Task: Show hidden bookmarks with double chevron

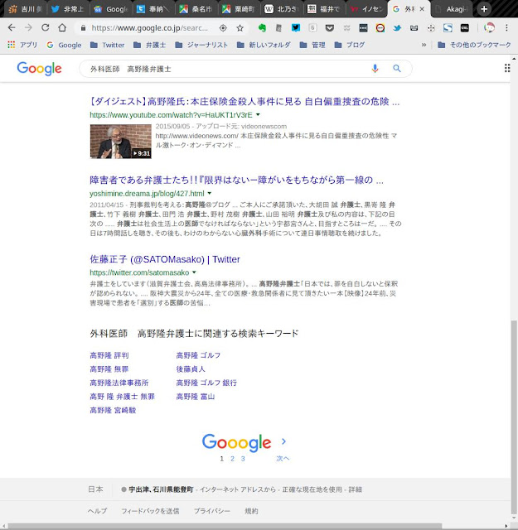Action: [x=424, y=45]
